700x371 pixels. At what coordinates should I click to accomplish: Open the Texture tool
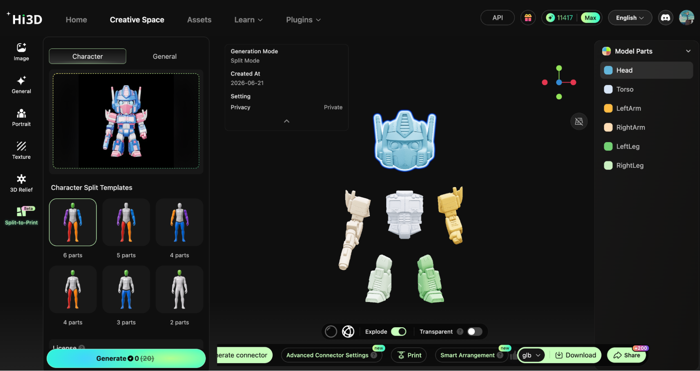[x=21, y=150]
